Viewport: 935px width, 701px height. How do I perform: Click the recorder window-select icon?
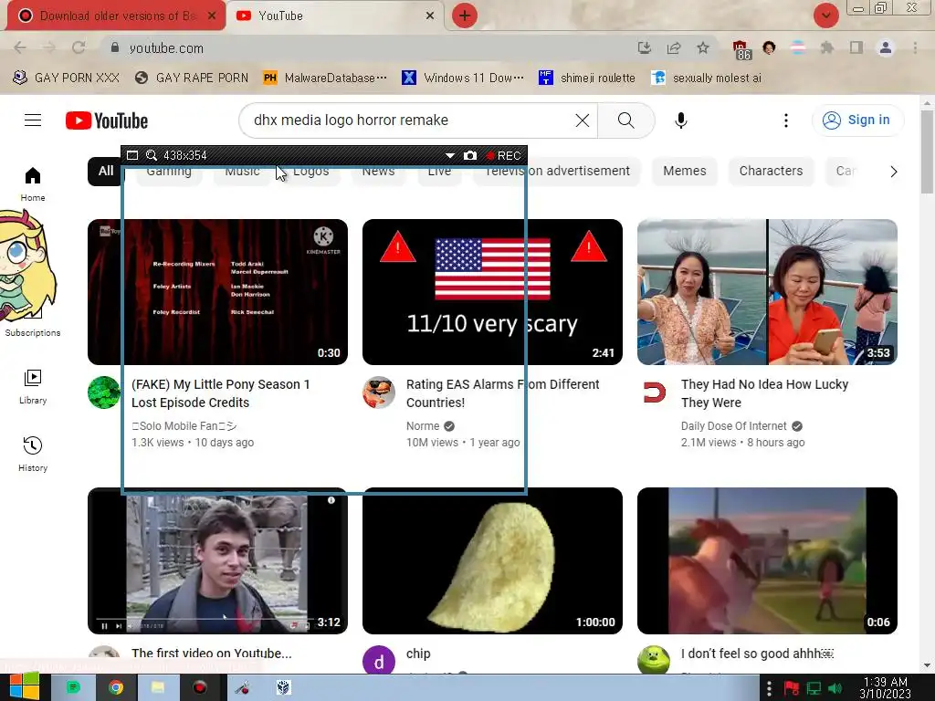132,155
